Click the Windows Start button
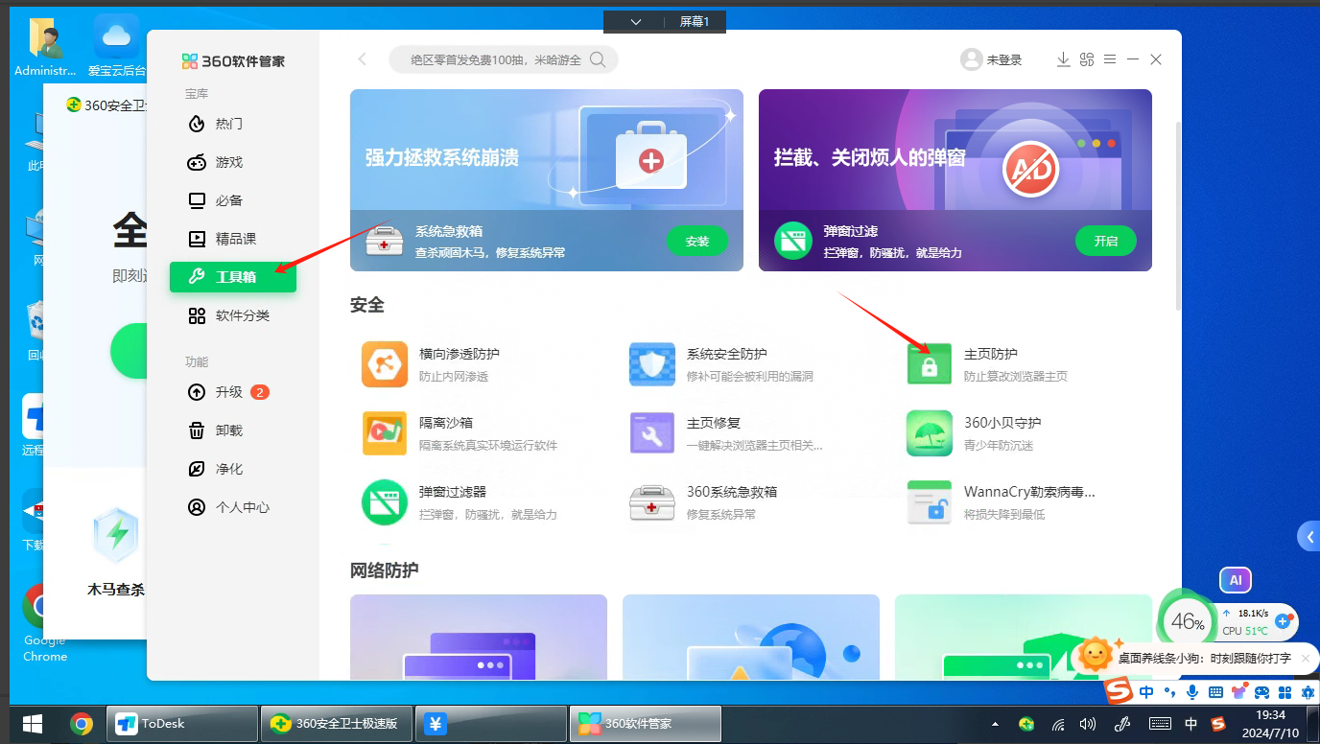 pos(33,724)
